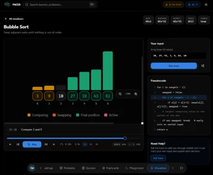
Task: Open the settings gear icon in header
Action: click(x=206, y=5)
